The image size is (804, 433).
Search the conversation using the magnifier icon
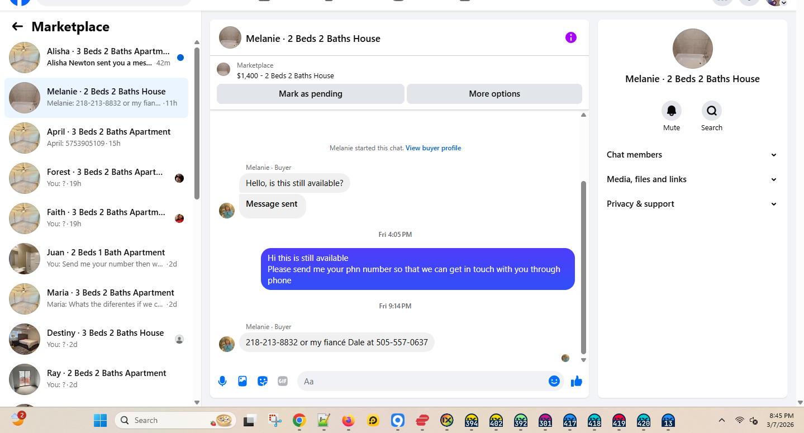pos(712,111)
